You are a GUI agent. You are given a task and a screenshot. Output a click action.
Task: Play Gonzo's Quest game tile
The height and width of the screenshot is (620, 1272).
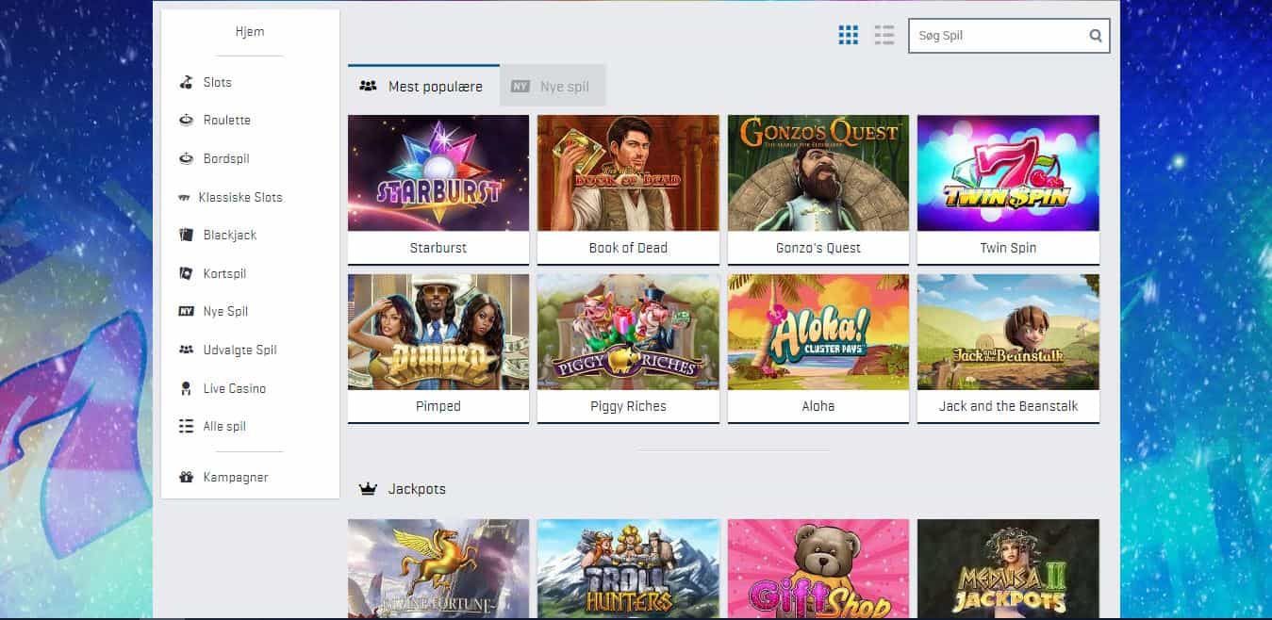(x=818, y=173)
